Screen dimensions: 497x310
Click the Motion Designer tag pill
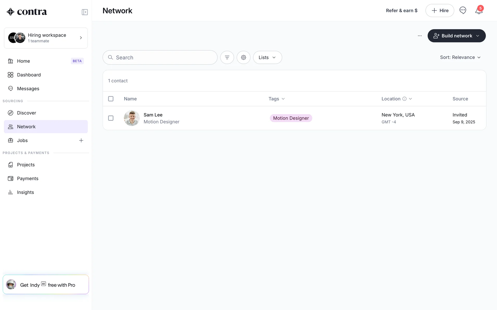coord(291,118)
